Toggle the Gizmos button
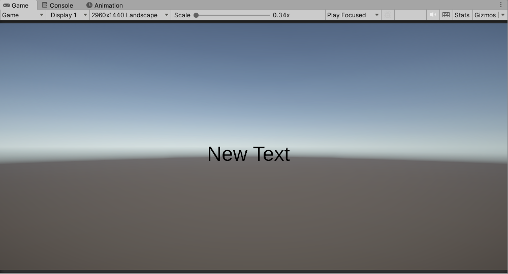Screen dimensions: 508x274 485,15
